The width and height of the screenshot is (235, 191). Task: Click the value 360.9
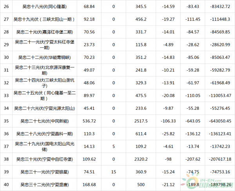point(141,172)
